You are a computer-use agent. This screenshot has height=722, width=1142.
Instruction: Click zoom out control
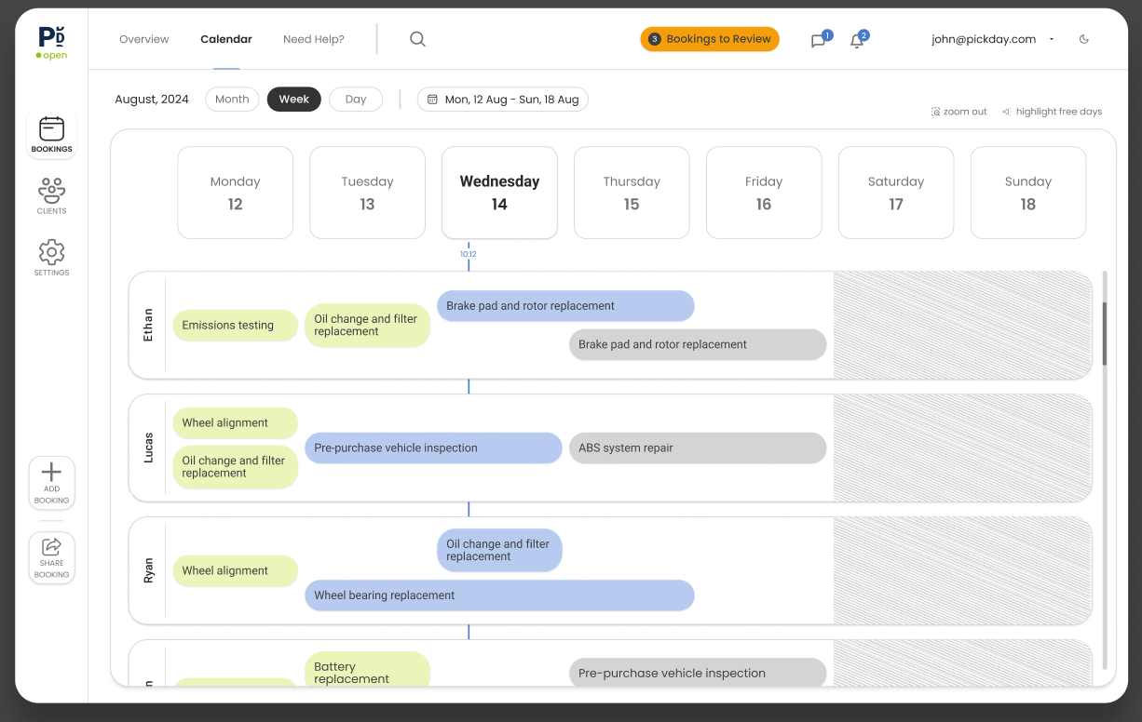coord(958,112)
